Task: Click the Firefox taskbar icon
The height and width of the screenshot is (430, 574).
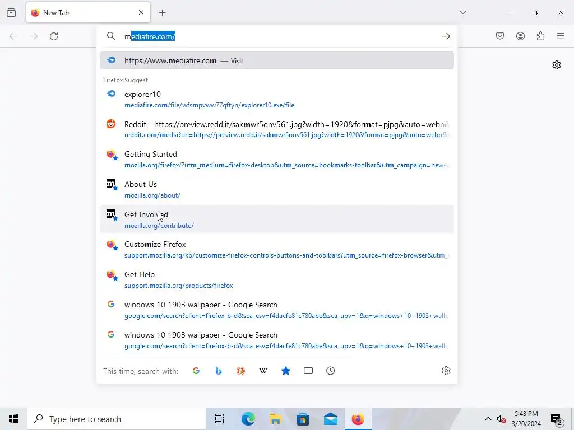Action: pyautogui.click(x=358, y=419)
